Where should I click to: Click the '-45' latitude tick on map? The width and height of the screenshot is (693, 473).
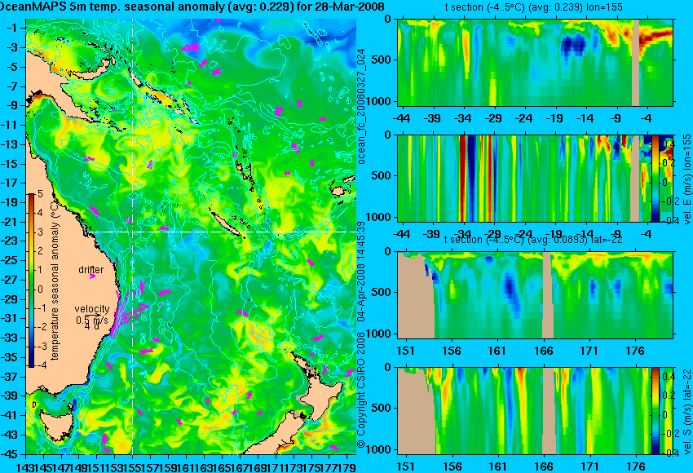point(10,454)
